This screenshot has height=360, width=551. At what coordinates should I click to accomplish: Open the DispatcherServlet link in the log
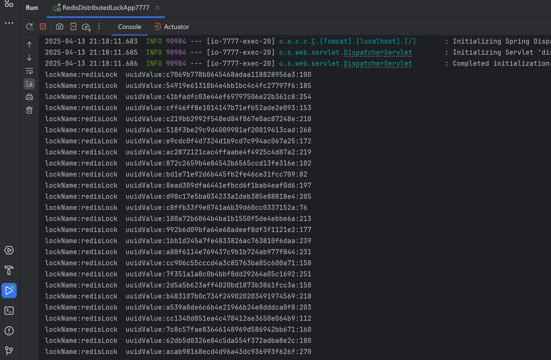(378, 52)
